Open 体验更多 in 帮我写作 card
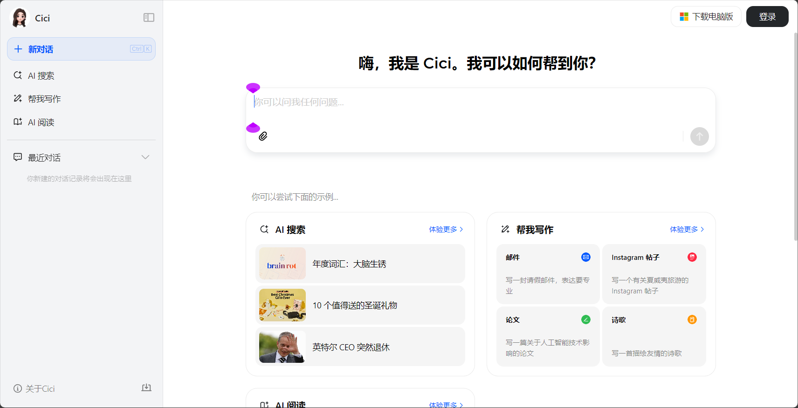This screenshot has height=408, width=798. [x=687, y=229]
